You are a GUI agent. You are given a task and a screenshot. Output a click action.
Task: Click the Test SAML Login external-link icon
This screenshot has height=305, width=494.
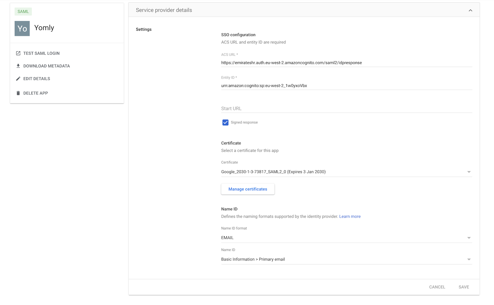pyautogui.click(x=18, y=53)
